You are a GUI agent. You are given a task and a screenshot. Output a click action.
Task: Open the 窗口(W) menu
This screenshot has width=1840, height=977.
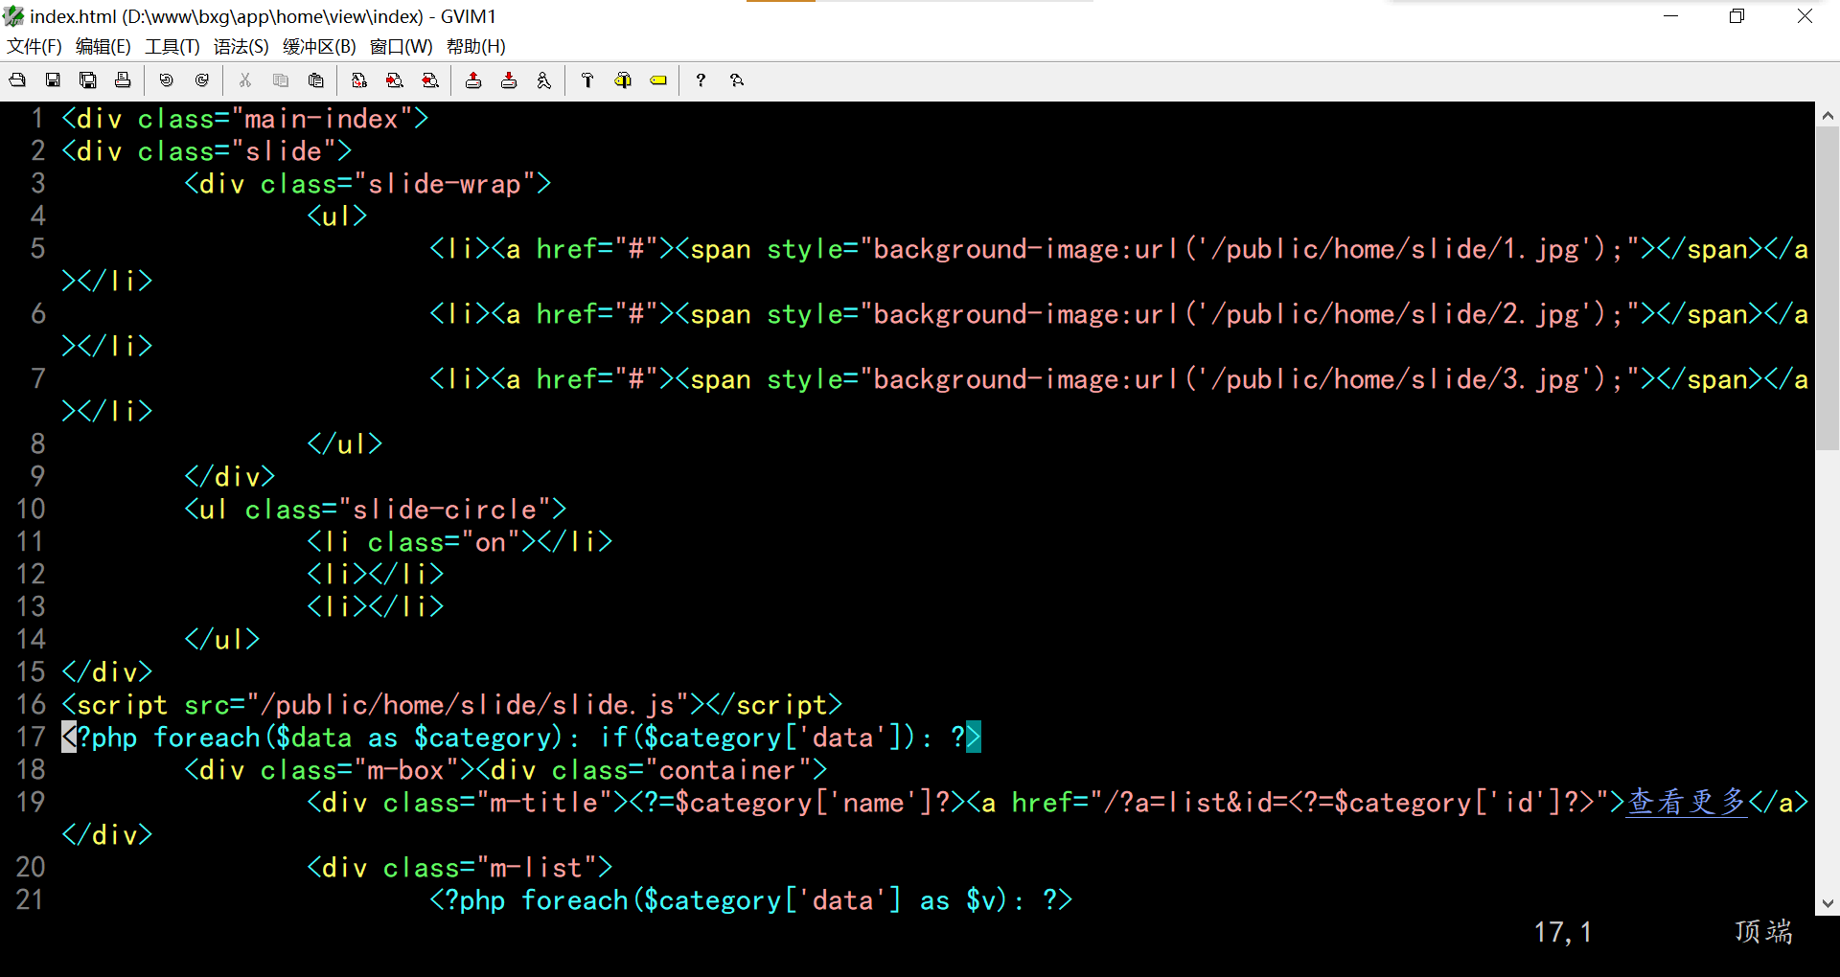click(402, 46)
